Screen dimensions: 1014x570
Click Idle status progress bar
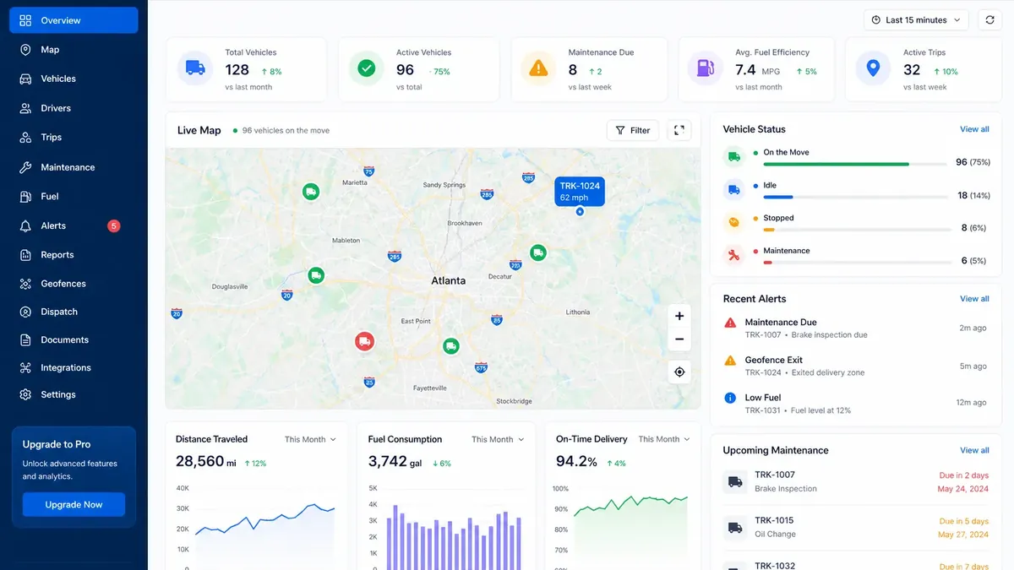pyautogui.click(x=855, y=197)
